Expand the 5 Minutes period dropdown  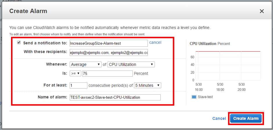[x=148, y=85]
